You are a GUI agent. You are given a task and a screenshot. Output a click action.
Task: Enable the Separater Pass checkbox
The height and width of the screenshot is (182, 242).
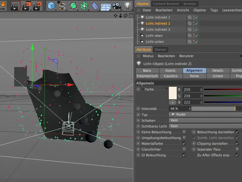pos(237,149)
